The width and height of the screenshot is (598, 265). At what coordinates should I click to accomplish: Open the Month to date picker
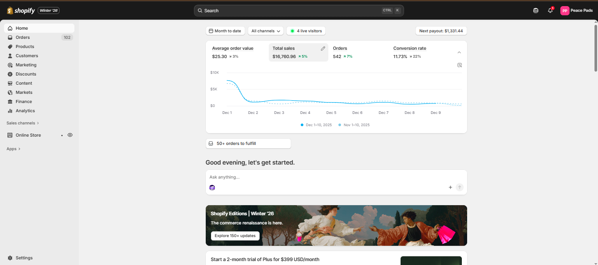tap(225, 31)
